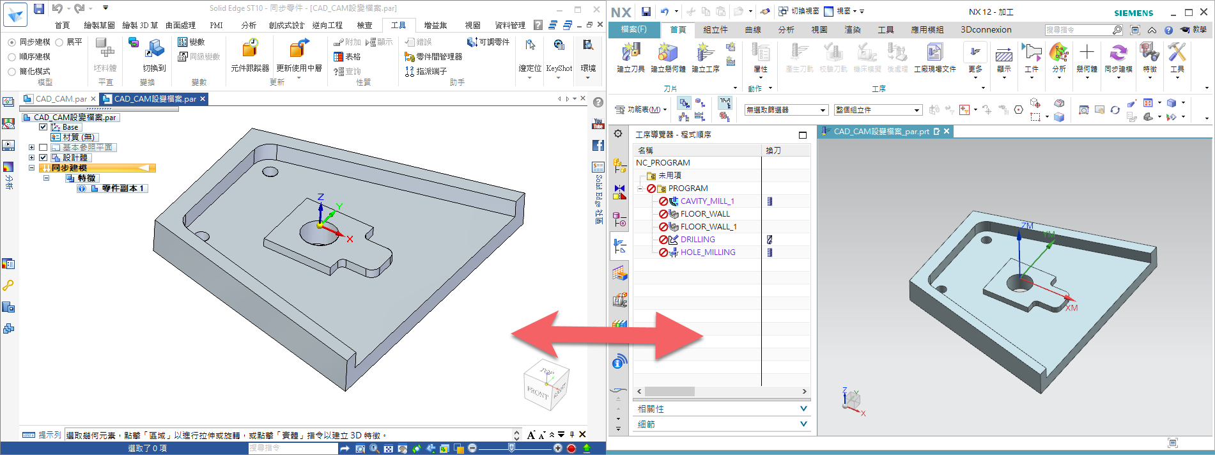Switch to the 檢查 tab in Solid Edge
The height and width of the screenshot is (455, 1215).
pyautogui.click(x=364, y=26)
